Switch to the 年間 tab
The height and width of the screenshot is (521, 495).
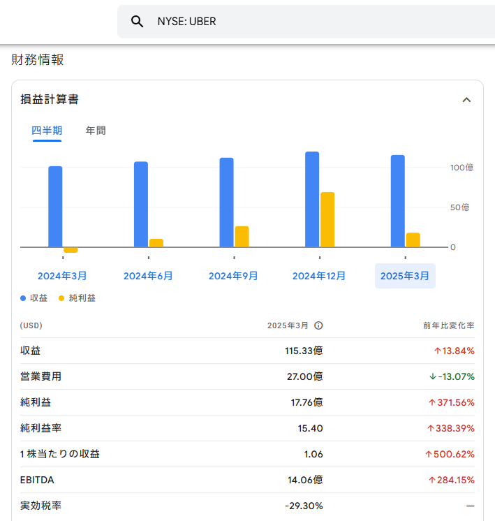[96, 131]
